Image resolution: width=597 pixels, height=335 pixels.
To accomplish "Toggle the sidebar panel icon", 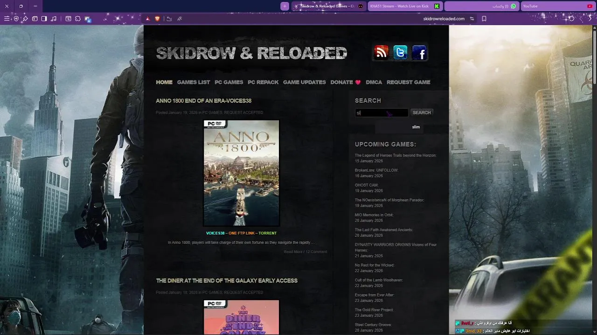I will coord(44,19).
